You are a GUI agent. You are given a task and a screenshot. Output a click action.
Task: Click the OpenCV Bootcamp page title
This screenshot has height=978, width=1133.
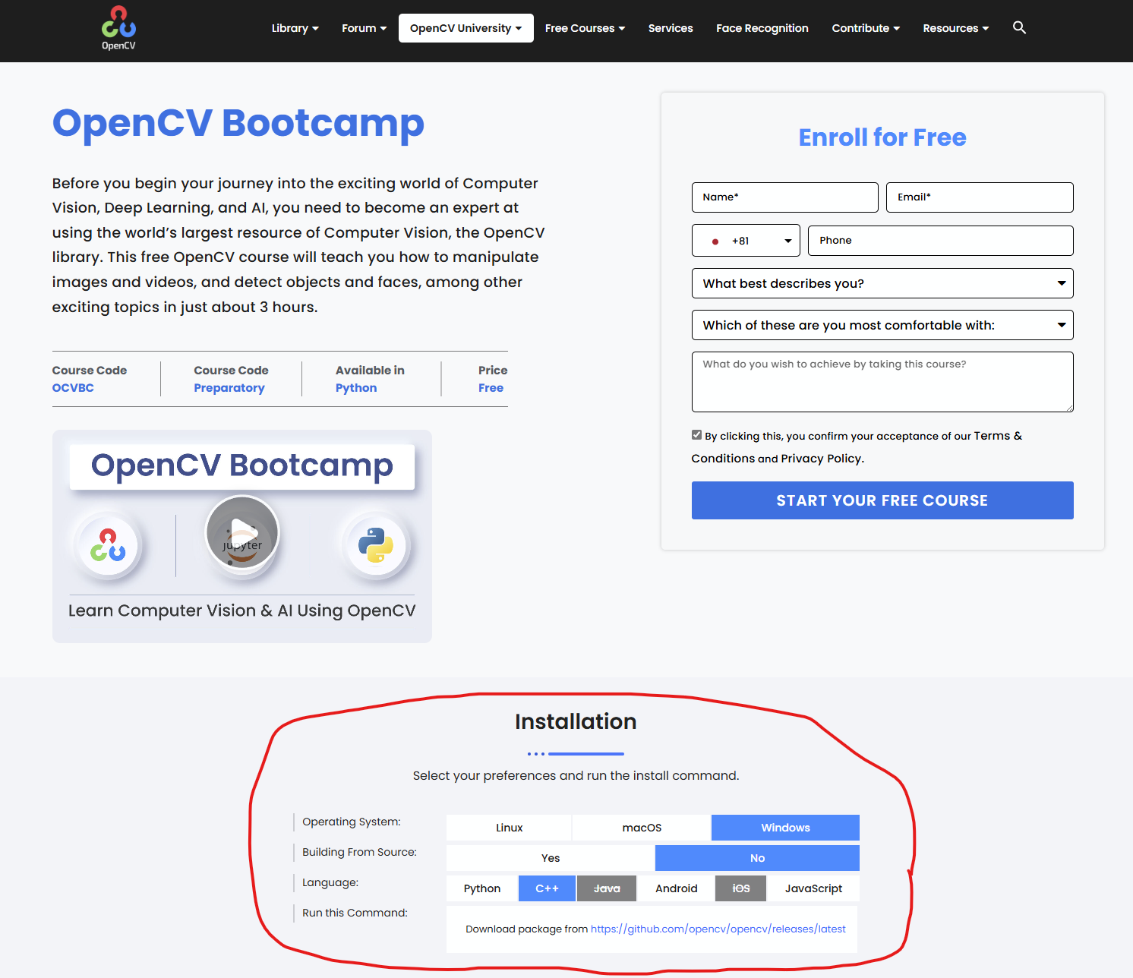(x=238, y=123)
